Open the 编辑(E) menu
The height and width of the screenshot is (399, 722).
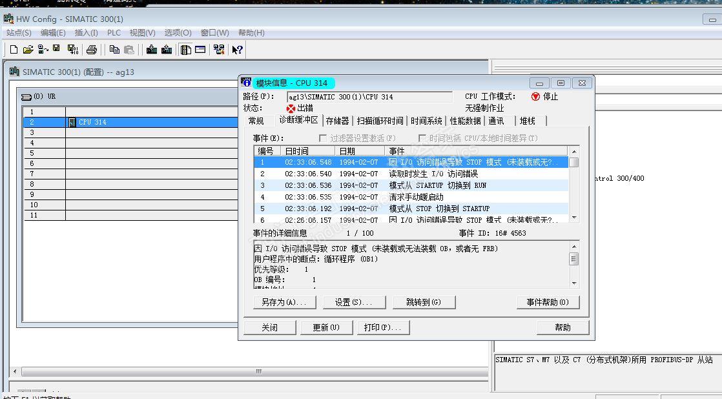click(53, 33)
